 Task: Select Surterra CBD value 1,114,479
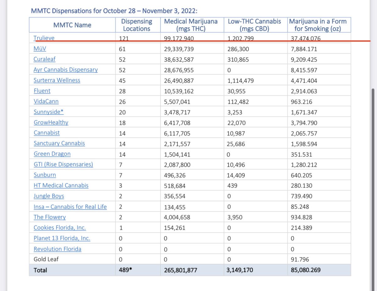[241, 81]
